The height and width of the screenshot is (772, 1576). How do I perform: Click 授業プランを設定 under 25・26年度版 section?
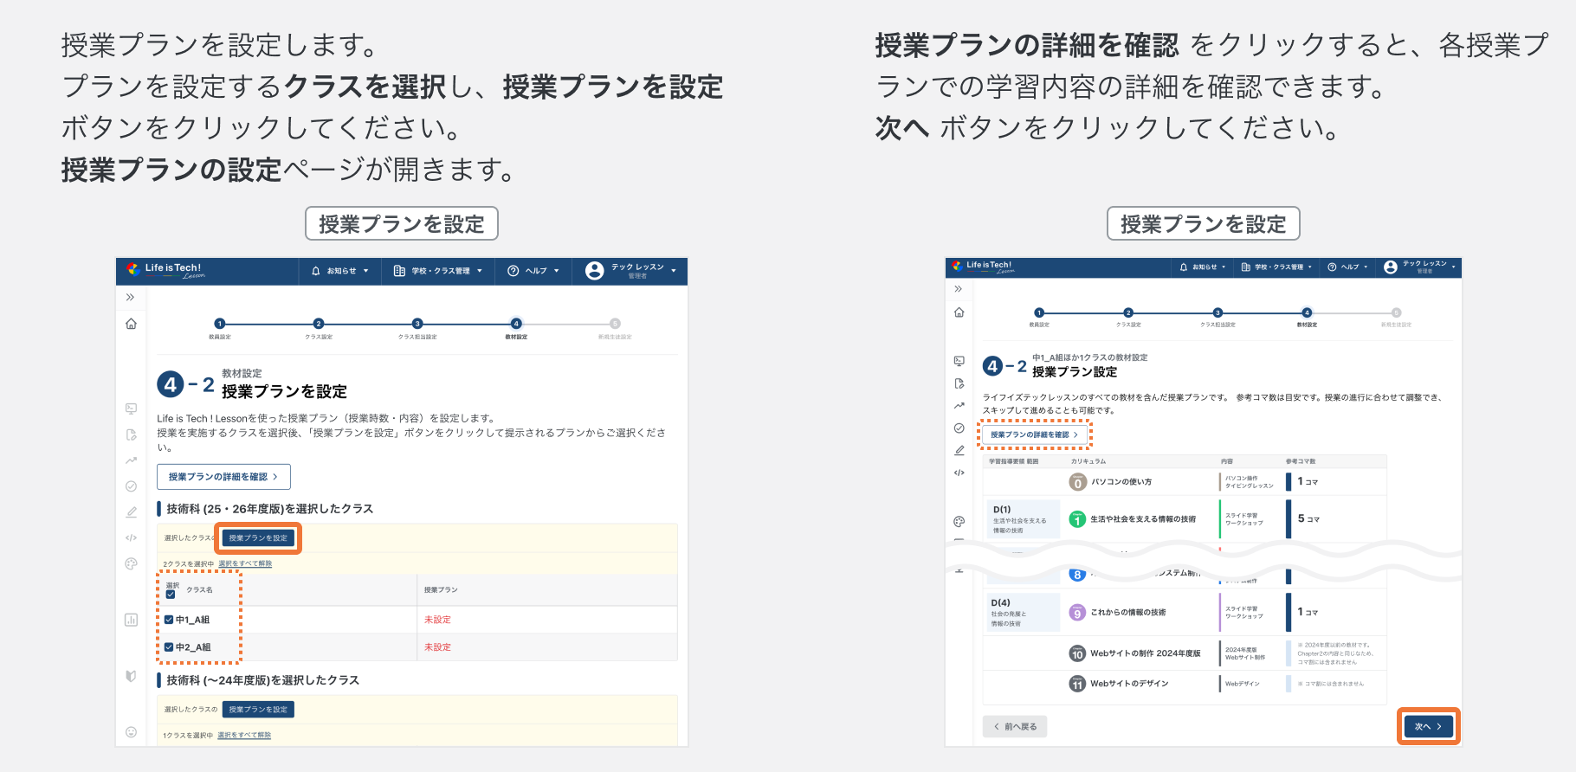(x=258, y=538)
